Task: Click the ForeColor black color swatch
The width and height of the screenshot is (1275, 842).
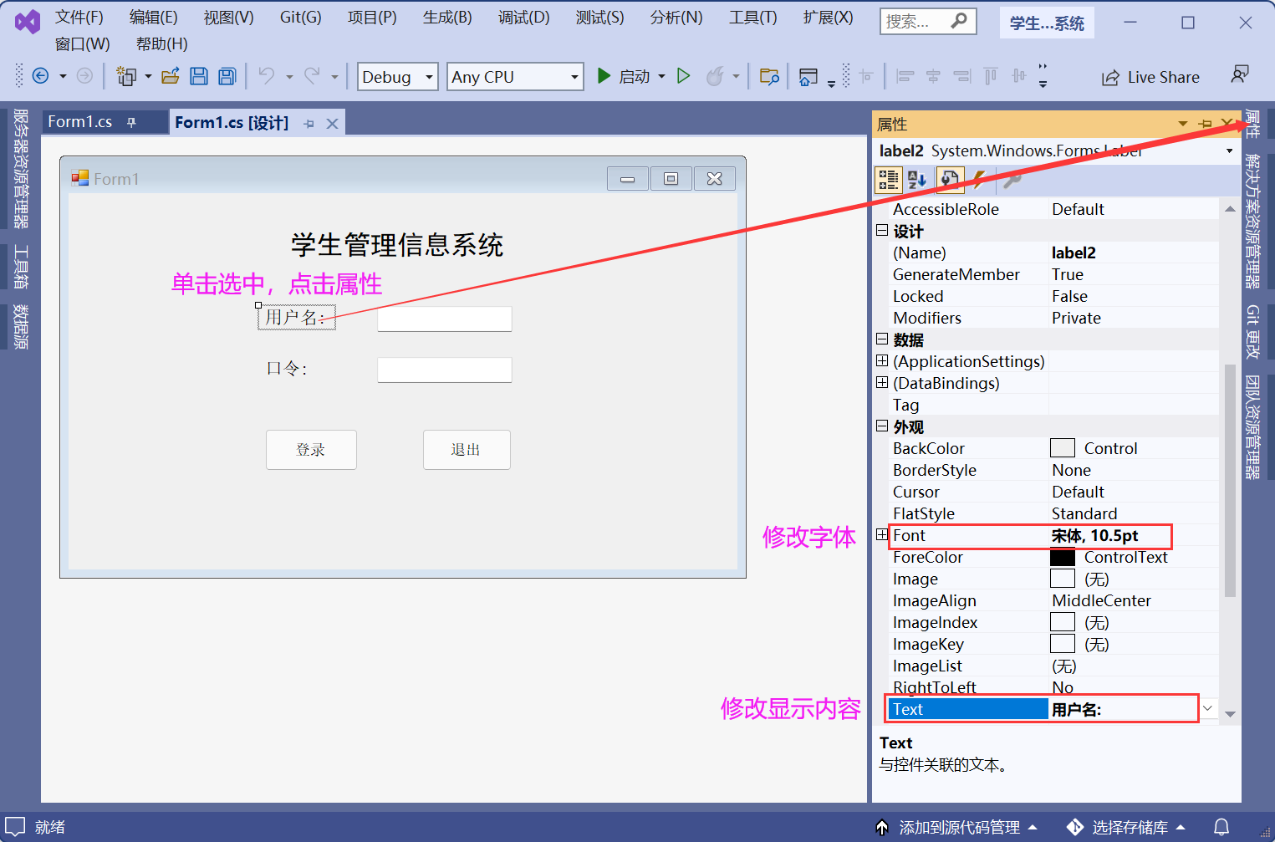Action: point(1063,557)
